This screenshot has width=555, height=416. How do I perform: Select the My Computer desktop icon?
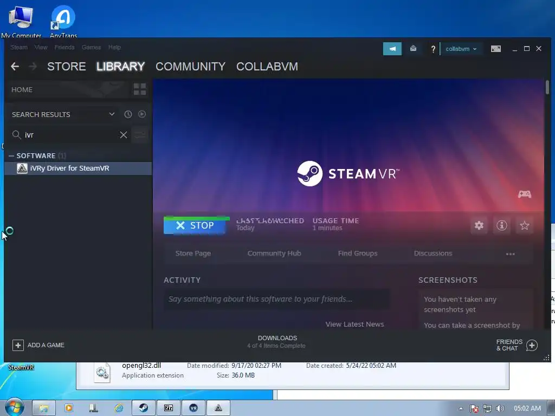pyautogui.click(x=21, y=22)
